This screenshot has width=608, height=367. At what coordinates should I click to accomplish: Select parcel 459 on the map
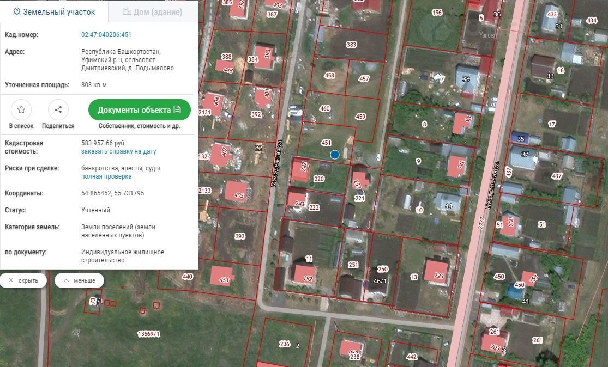(x=360, y=117)
